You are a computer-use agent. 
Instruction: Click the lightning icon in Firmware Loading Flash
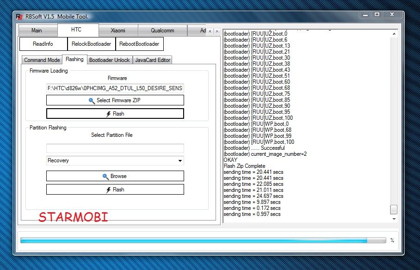(108, 114)
